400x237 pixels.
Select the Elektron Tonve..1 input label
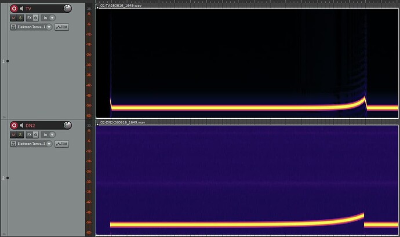(x=31, y=27)
